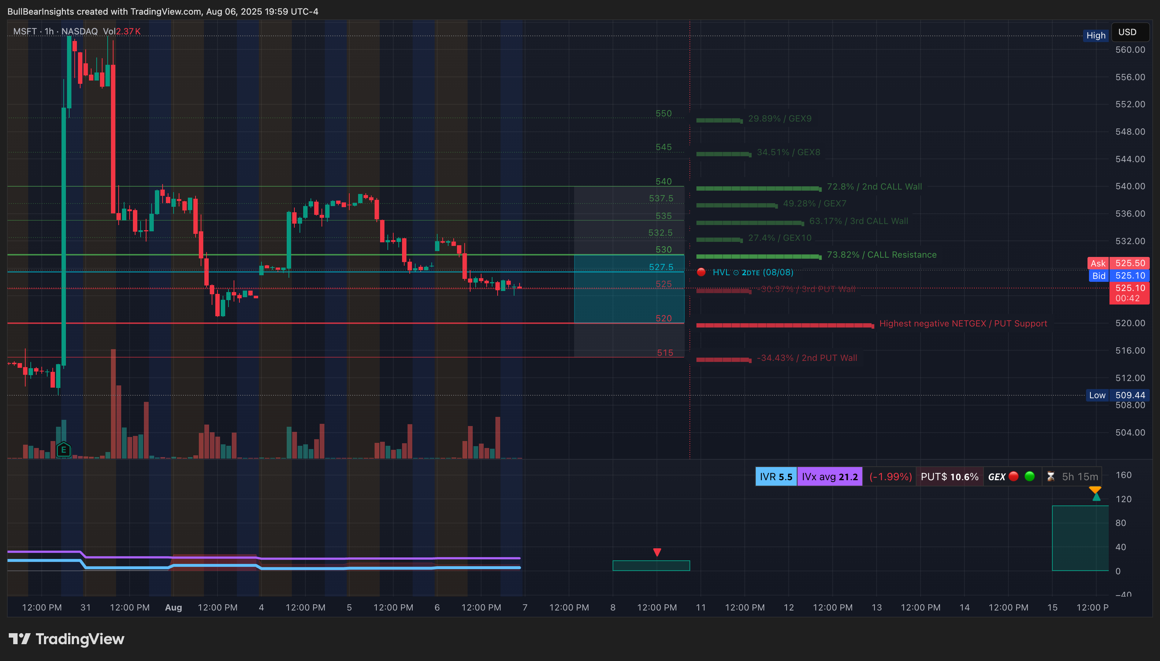Click the 537.5 strike level label
This screenshot has width=1160, height=661.
661,198
